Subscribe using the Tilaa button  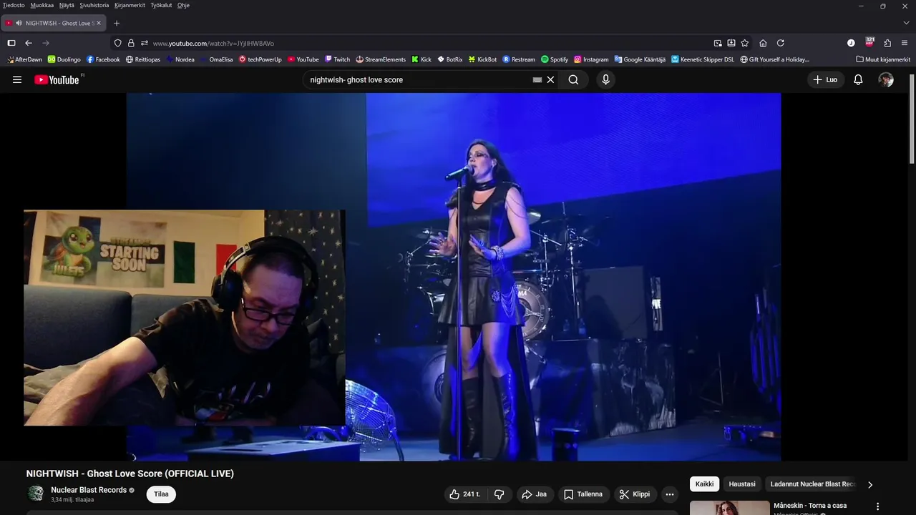click(x=161, y=494)
